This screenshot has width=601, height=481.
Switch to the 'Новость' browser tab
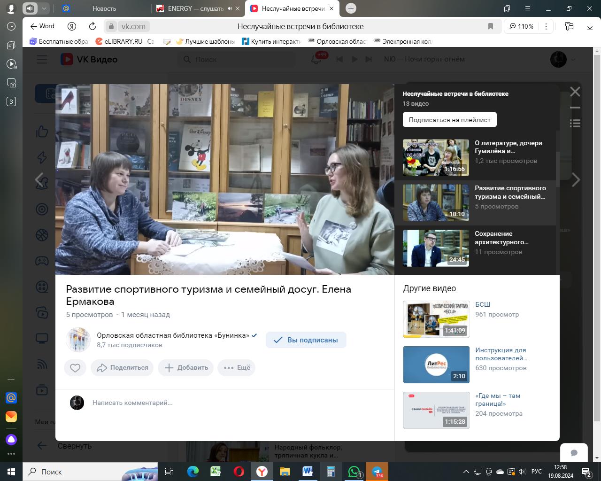(104, 8)
